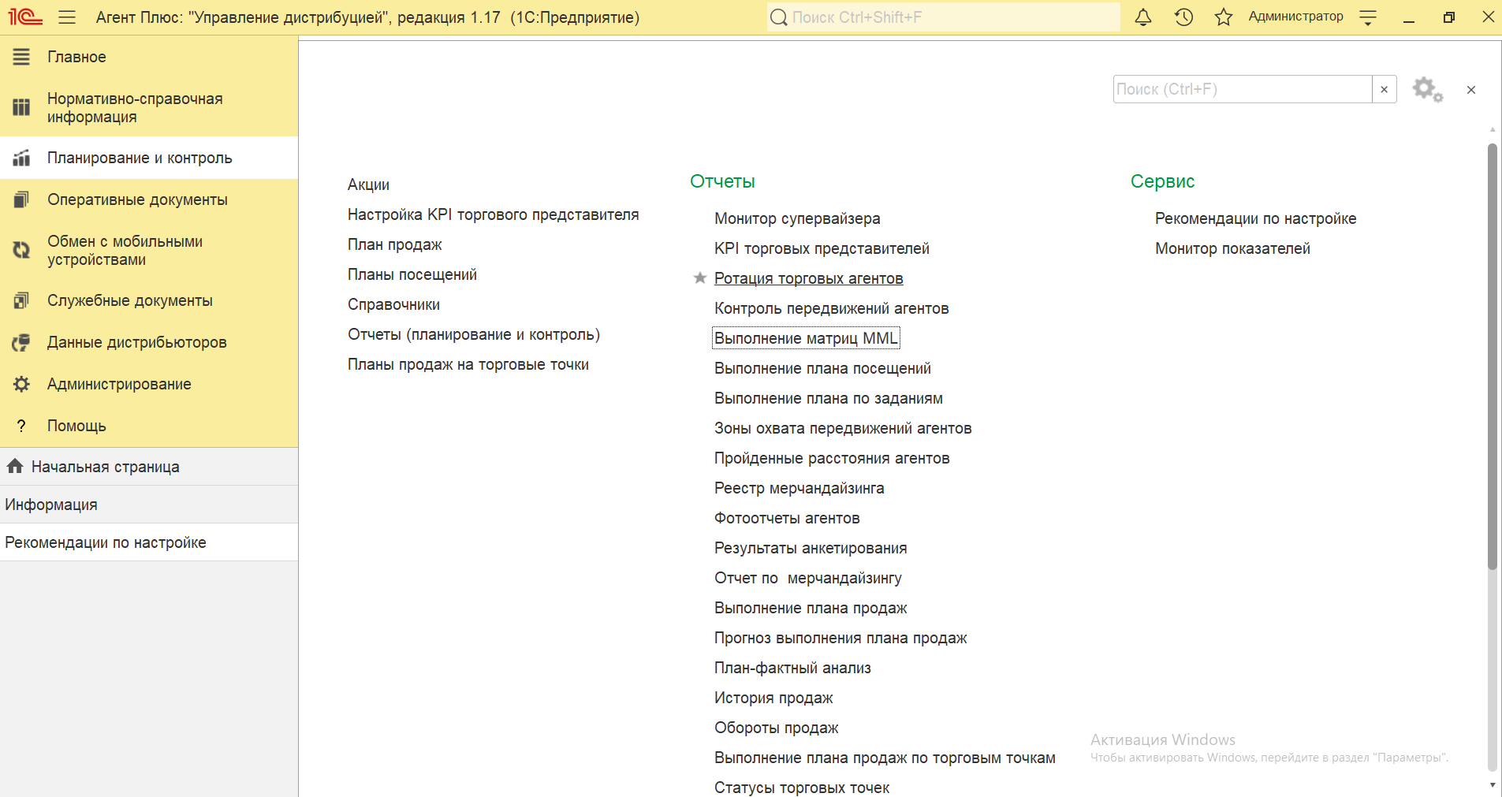Viewport: 1502px width, 797px height.
Task: Open Акции list
Action: pos(368,184)
